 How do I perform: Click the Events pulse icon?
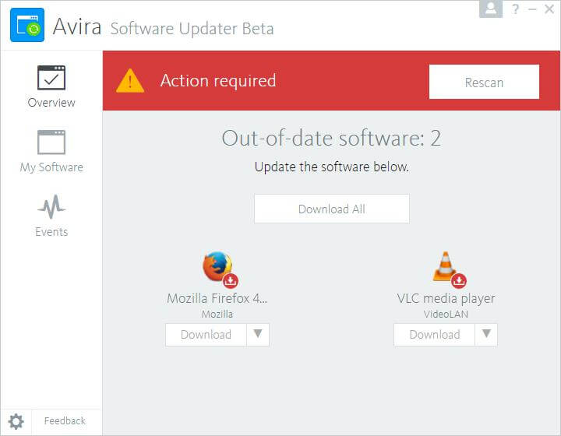pos(51,206)
